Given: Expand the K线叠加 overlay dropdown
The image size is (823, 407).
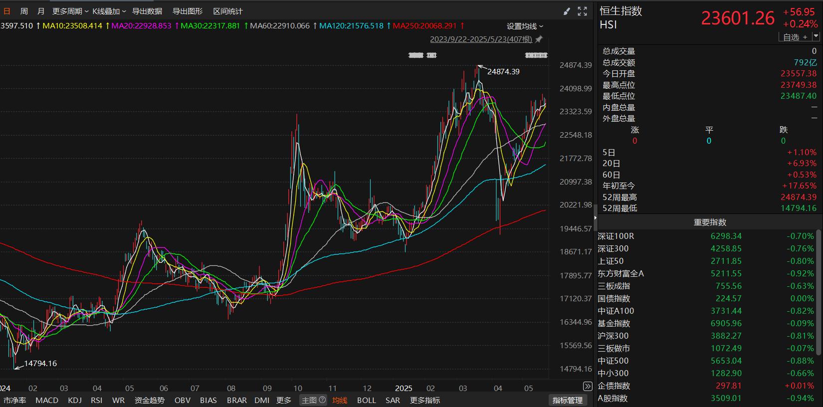Looking at the screenshot, I should coord(109,11).
